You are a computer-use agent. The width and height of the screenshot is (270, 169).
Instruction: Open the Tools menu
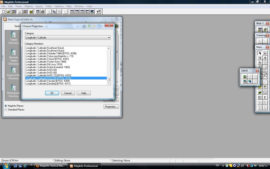[x=18, y=6]
